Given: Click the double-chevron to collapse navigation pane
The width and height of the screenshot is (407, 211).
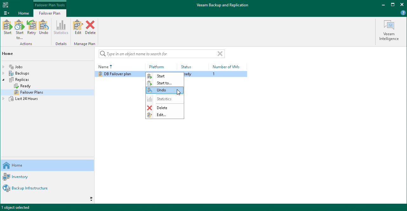Looking at the screenshot, I should click(x=91, y=198).
